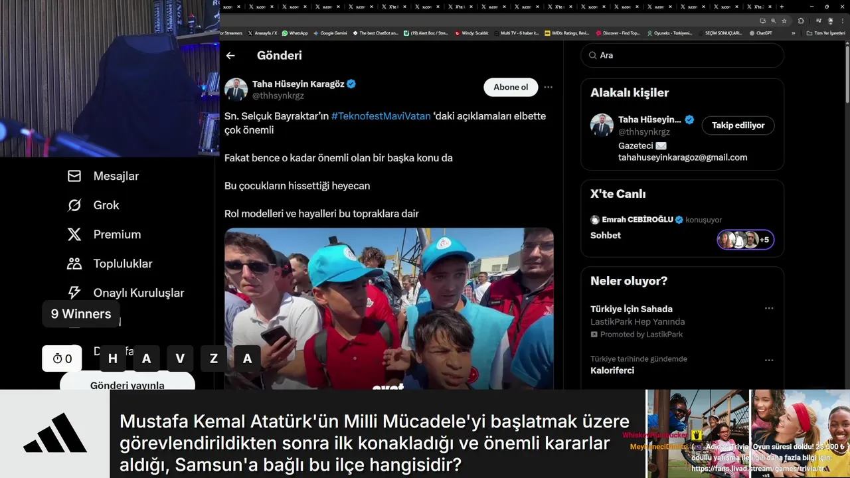850x478 pixels.
Task: Click the Takip ediyor button
Action: coord(738,125)
